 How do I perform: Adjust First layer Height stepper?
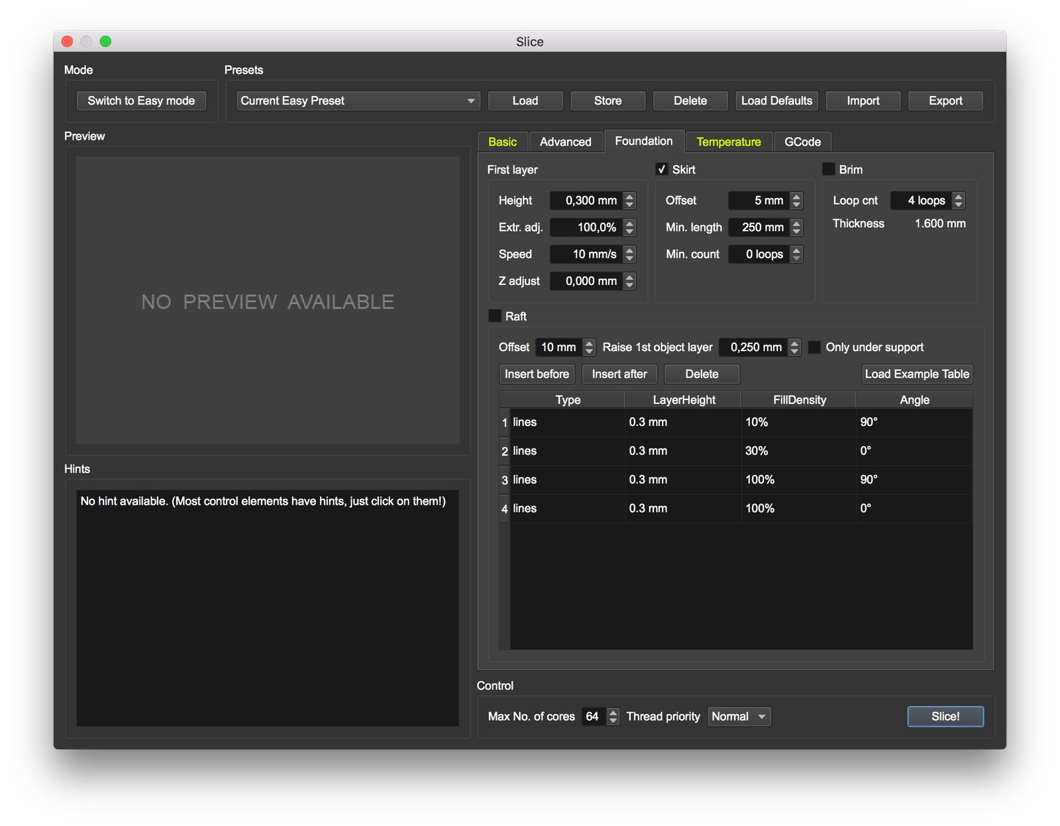(630, 200)
